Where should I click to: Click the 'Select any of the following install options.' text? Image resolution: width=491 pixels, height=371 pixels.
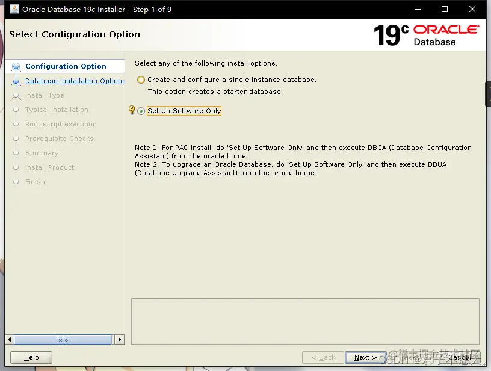206,63
